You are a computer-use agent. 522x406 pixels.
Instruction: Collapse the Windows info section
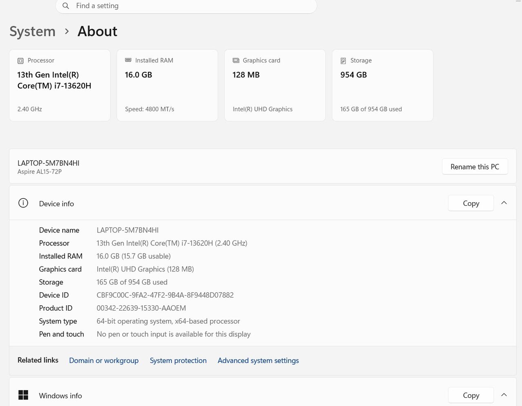pos(504,395)
